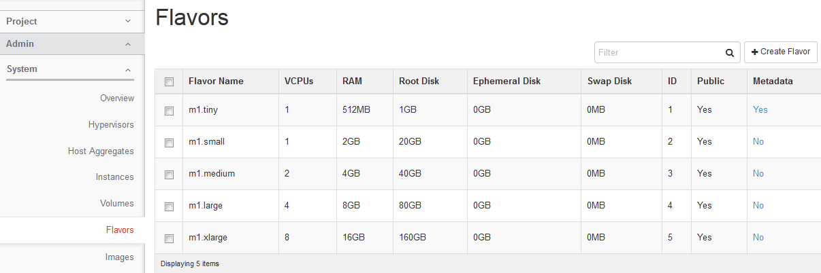Viewport: 821px width, 273px height.
Task: Open the Images section
Action: click(x=119, y=257)
